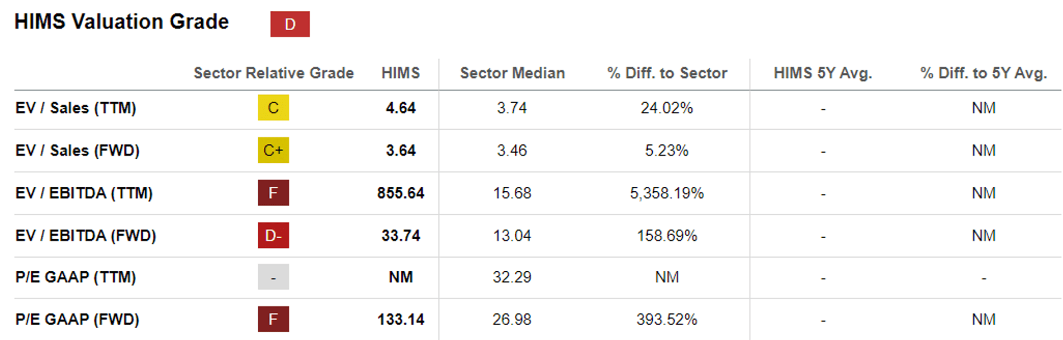Click the HIMS 5Y Avg. column header
The image size is (1063, 340).
[x=823, y=73]
